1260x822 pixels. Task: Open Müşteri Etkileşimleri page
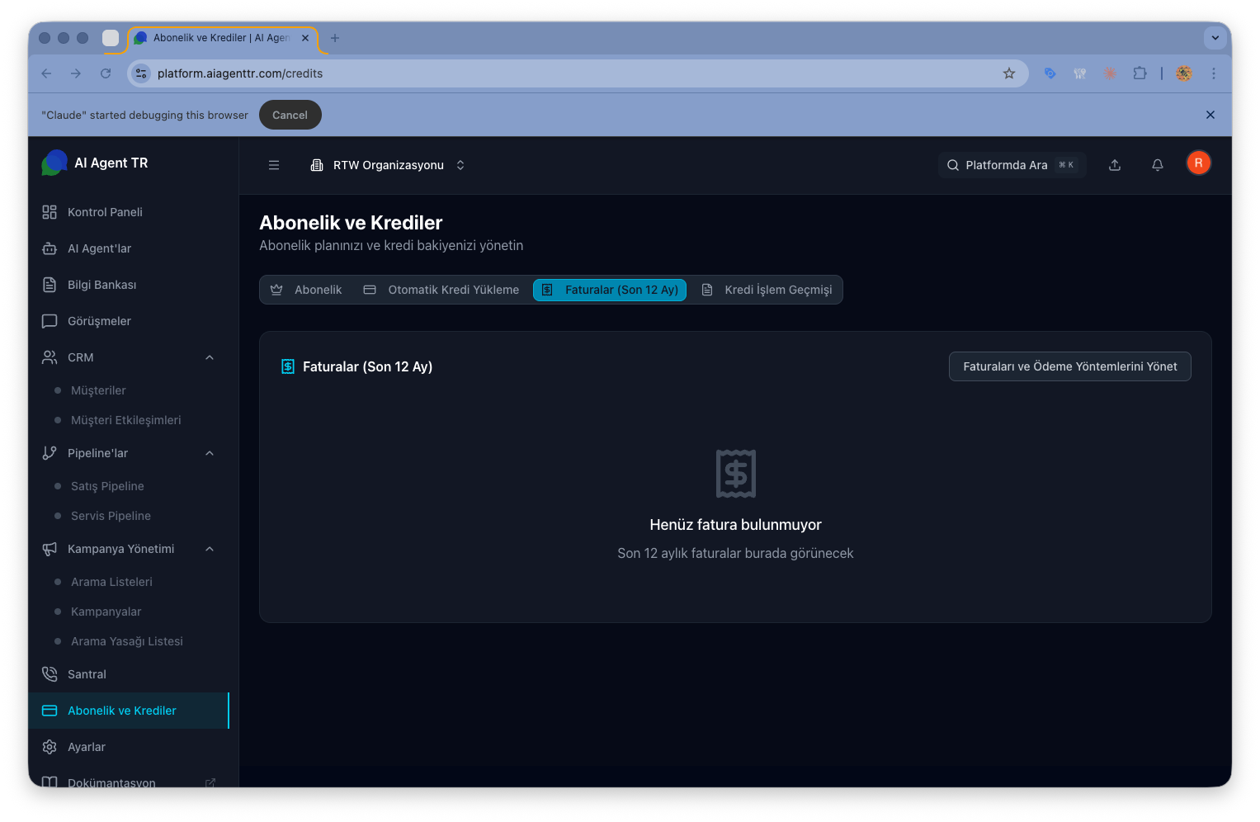click(125, 420)
